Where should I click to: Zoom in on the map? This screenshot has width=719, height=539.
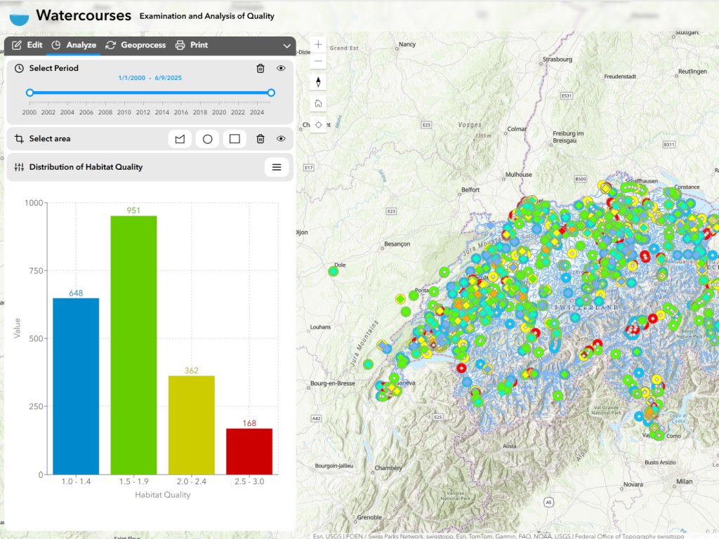click(x=318, y=44)
